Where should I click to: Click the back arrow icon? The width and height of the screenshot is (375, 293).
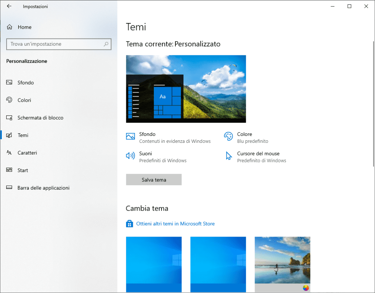(x=9, y=6)
